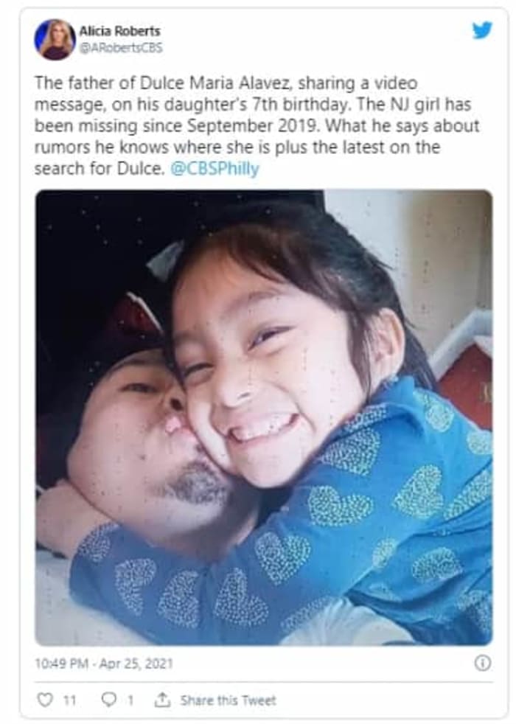Click the words 'search for Dulce.'
Viewport: 516px width, 724px height.
[100, 169]
